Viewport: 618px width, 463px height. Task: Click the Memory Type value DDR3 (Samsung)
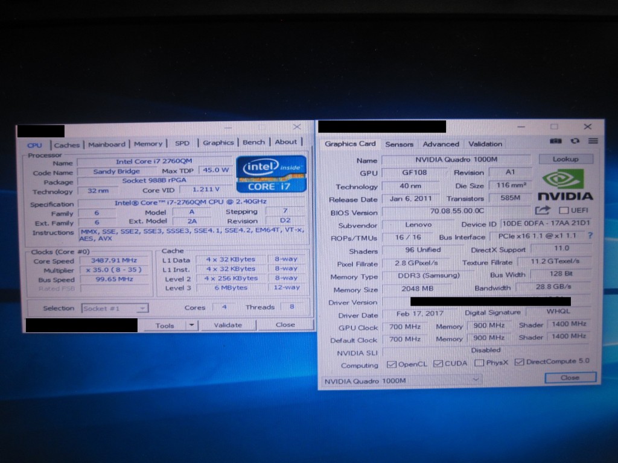[x=429, y=275]
